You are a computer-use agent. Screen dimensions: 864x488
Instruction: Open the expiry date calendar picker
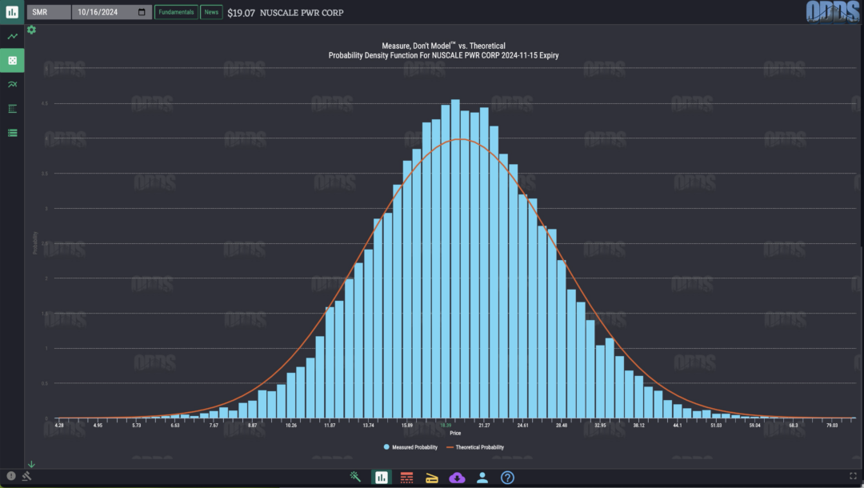point(140,12)
